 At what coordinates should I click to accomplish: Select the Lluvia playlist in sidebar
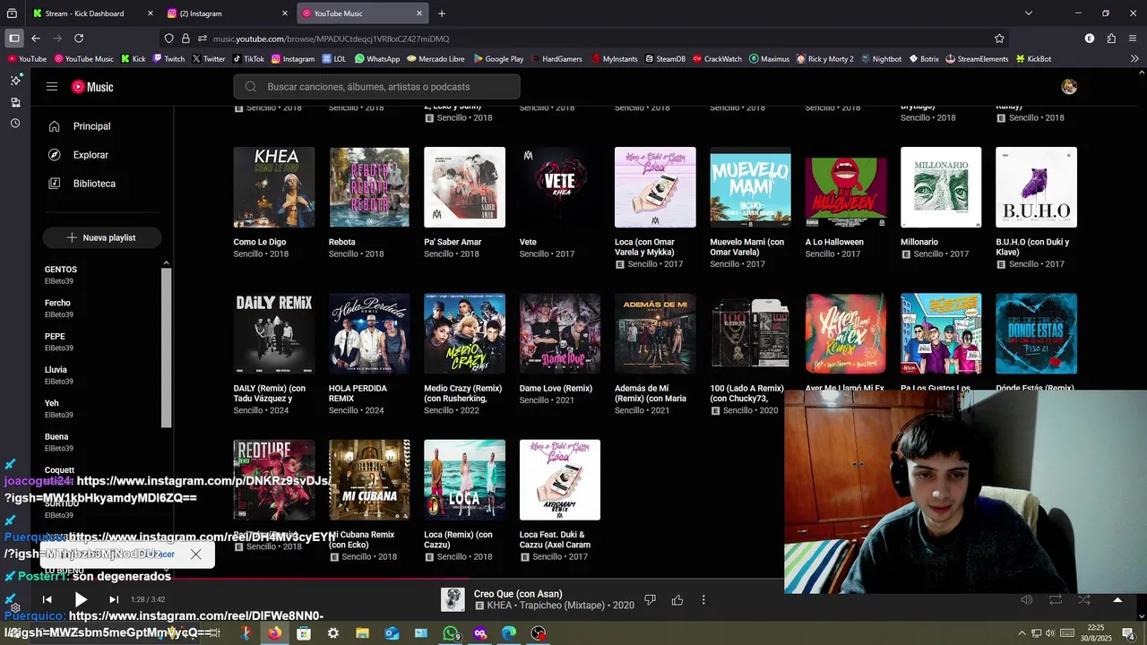coord(56,370)
